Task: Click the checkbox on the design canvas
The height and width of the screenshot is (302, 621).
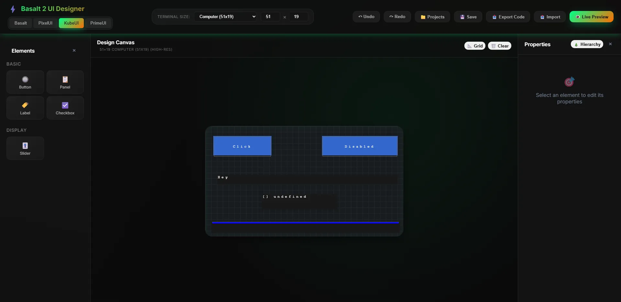Action: (x=266, y=197)
